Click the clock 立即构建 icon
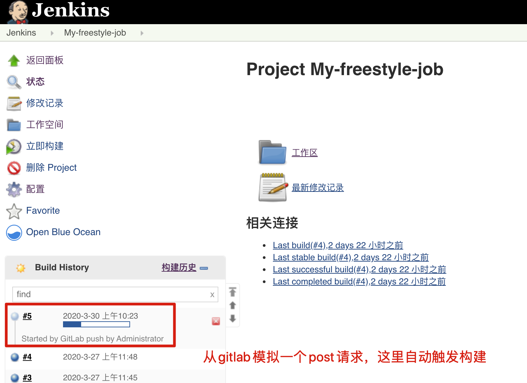 [x=14, y=147]
